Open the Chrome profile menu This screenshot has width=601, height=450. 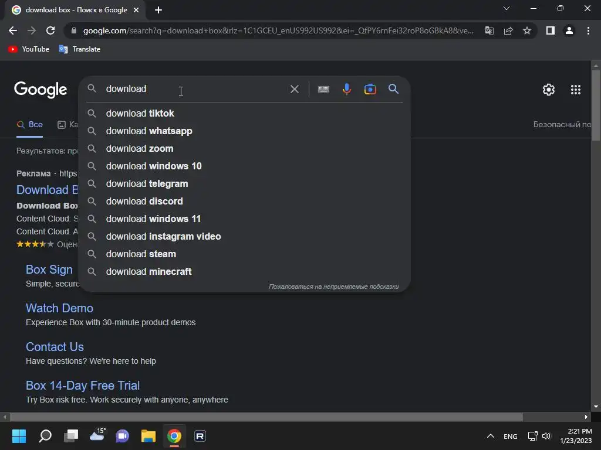click(569, 30)
